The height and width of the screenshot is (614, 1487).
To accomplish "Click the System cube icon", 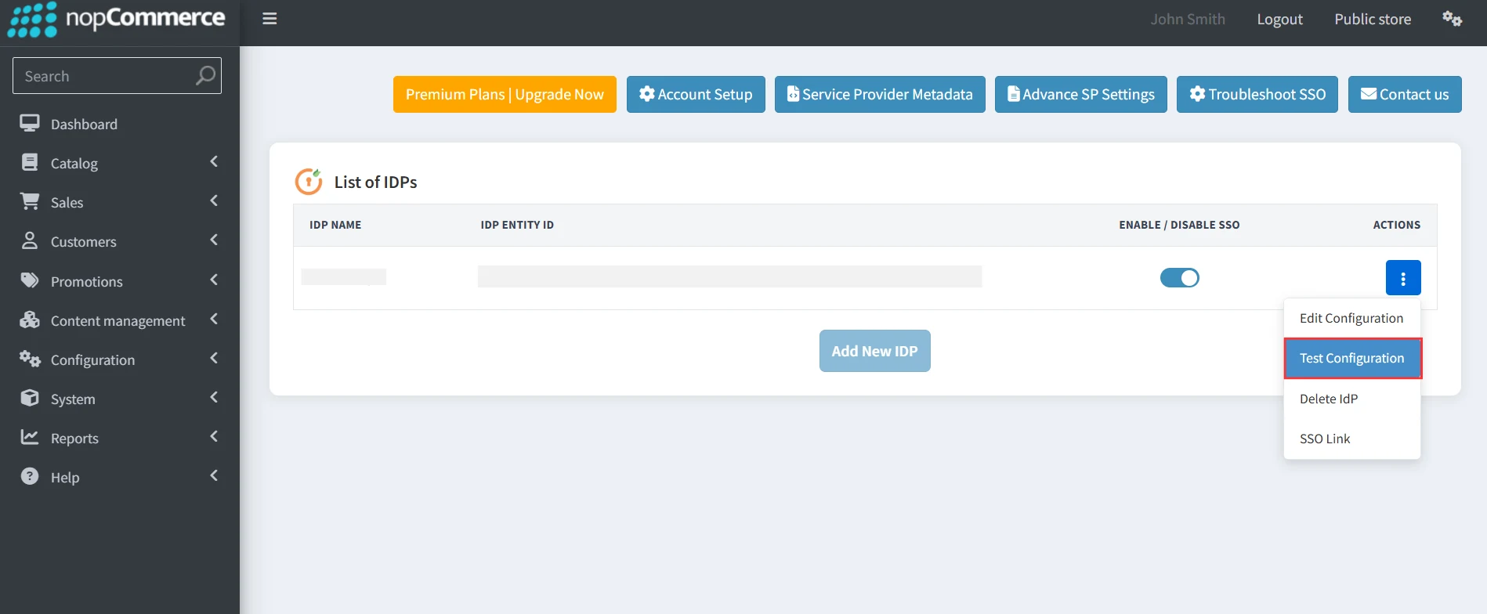I will 30,398.
